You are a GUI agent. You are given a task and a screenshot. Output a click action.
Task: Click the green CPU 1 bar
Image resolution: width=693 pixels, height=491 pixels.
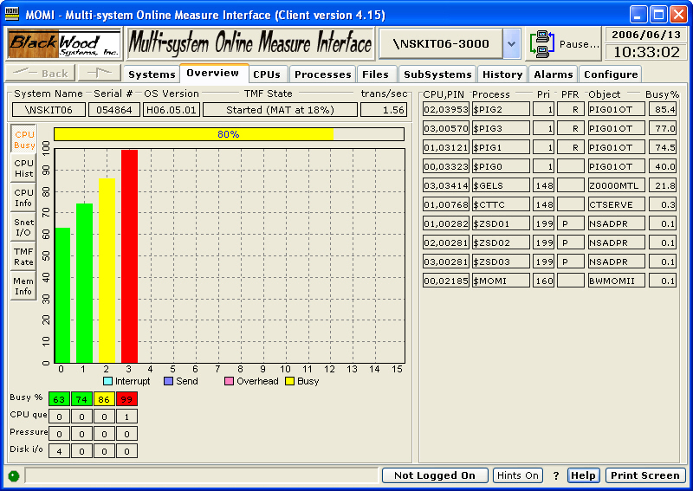[84, 283]
